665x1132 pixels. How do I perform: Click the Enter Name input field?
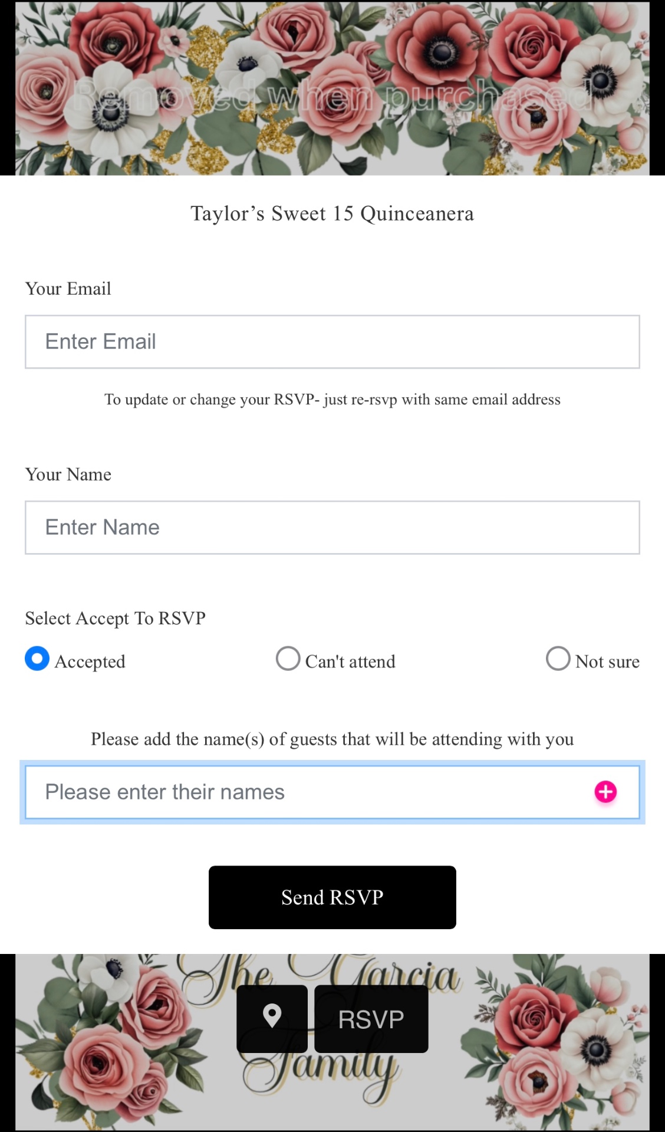point(332,527)
